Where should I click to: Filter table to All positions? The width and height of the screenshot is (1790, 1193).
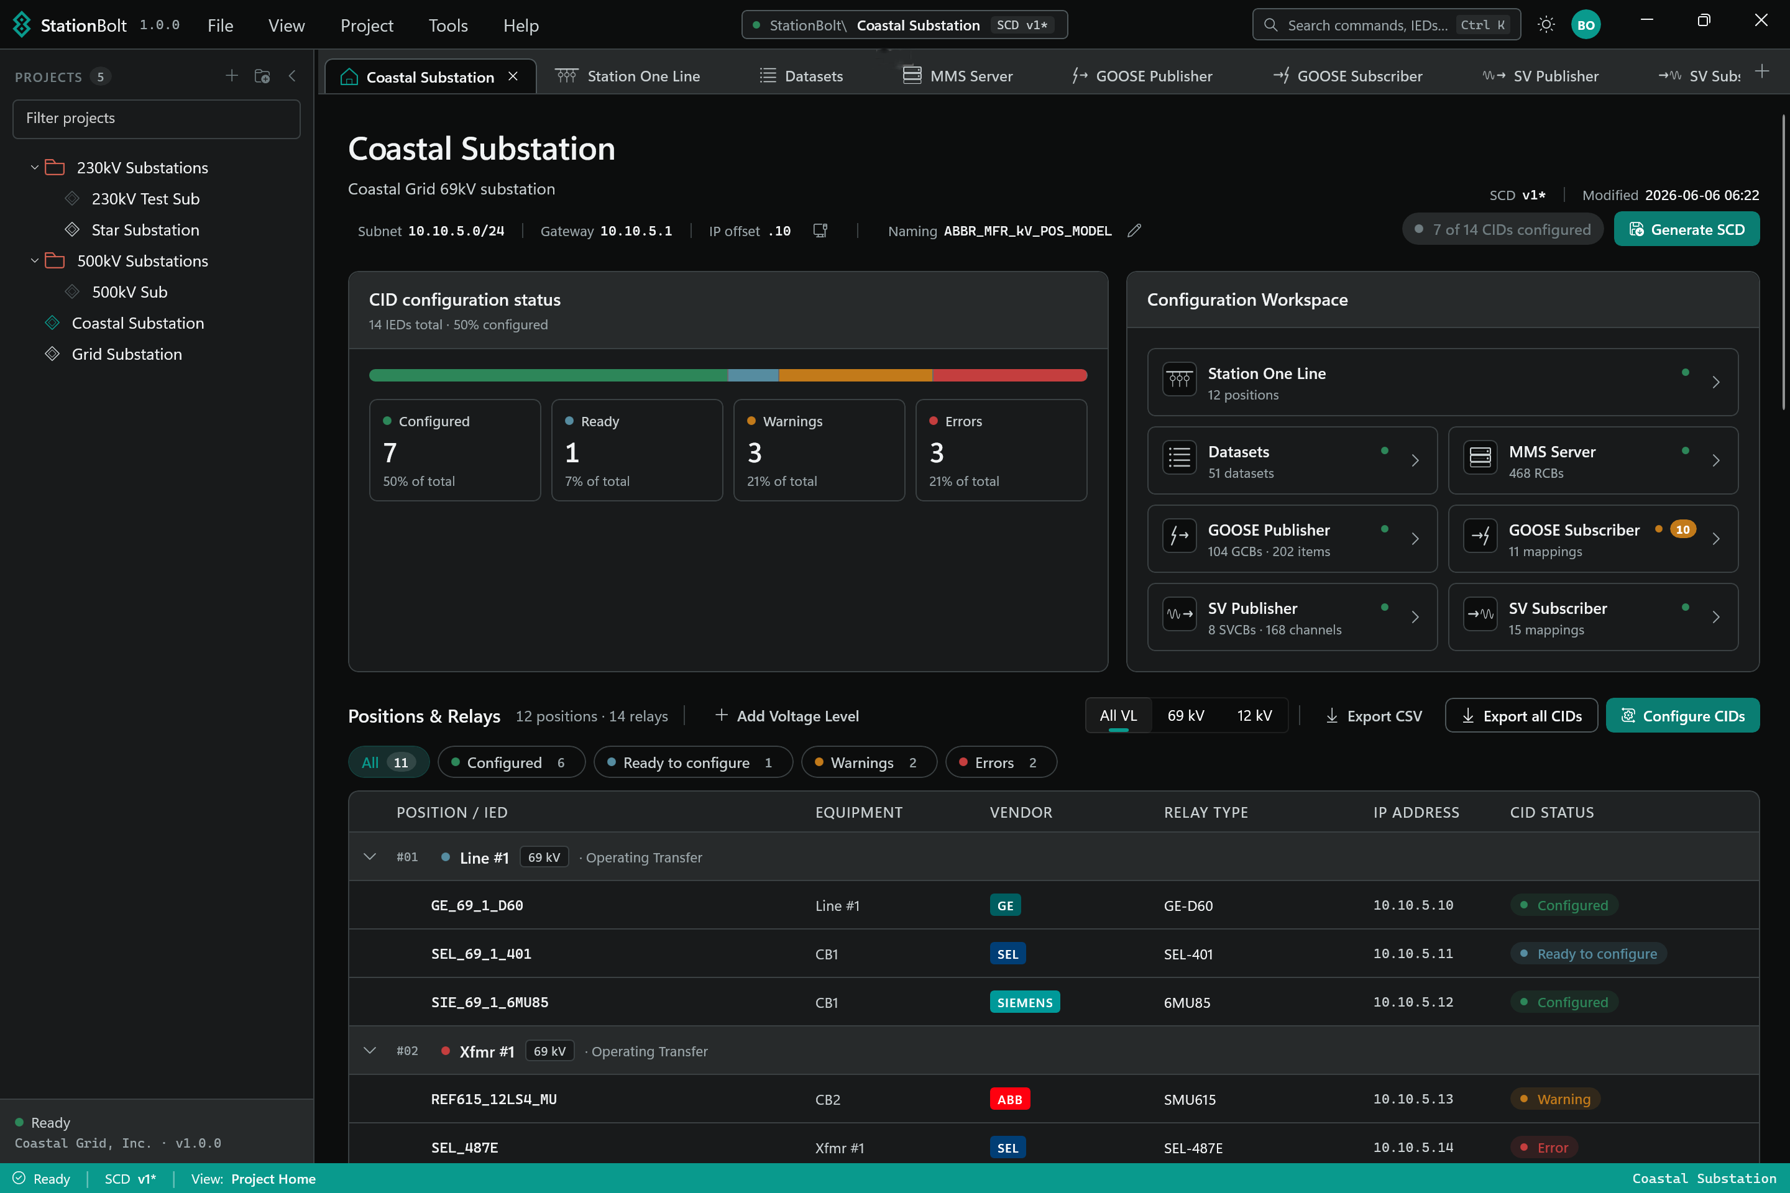[x=389, y=762]
